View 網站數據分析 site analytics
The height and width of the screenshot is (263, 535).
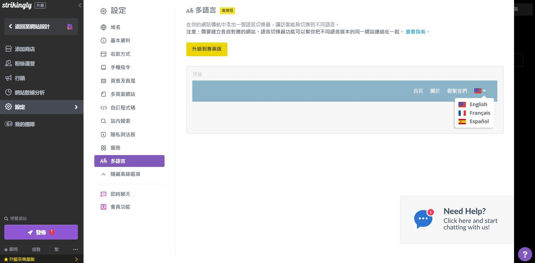pos(29,92)
